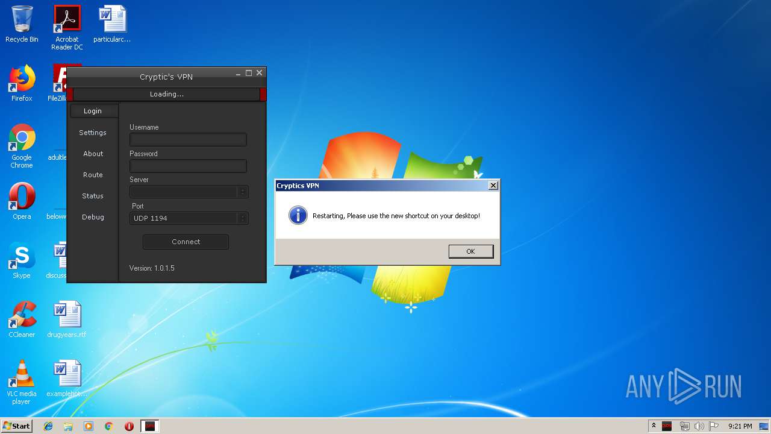The height and width of the screenshot is (434, 771).
Task: Maximize the Cryptic's VPN window
Action: pos(249,73)
